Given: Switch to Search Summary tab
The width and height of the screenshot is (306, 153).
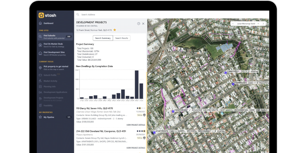Looking at the screenshot, I should (x=103, y=38).
